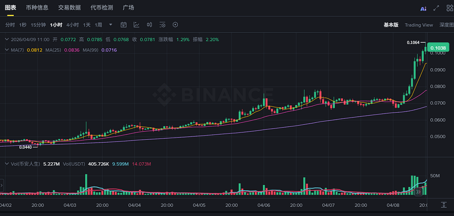The width and height of the screenshot is (454, 216).
Task: Open the AI analysis tool
Action: point(423,8)
